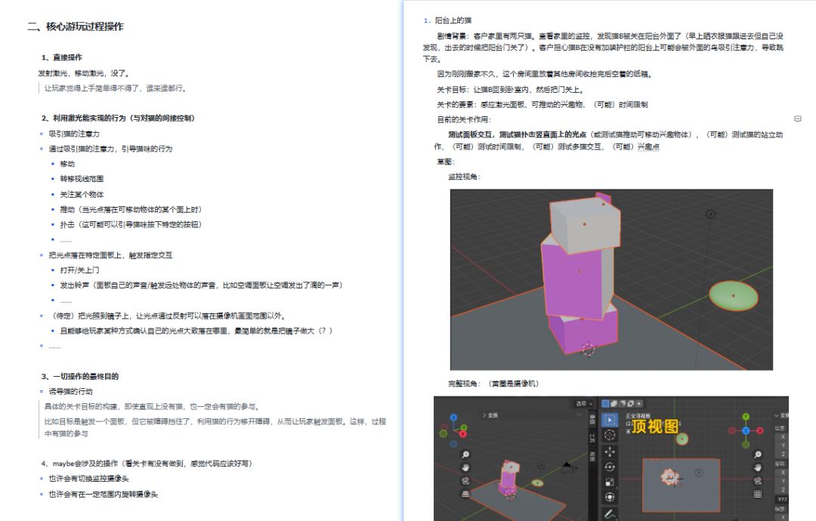Click the bullet '也许会有切换监控摄像头'
This screenshot has height=521, width=816.
point(89,479)
